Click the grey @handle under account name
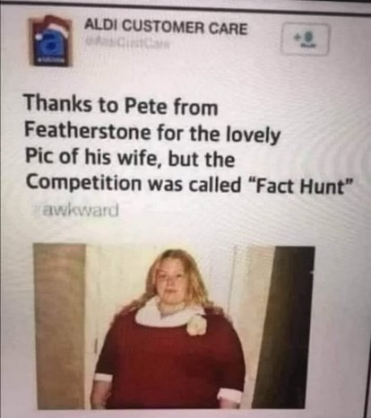This screenshot has height=418, width=371. (124, 45)
